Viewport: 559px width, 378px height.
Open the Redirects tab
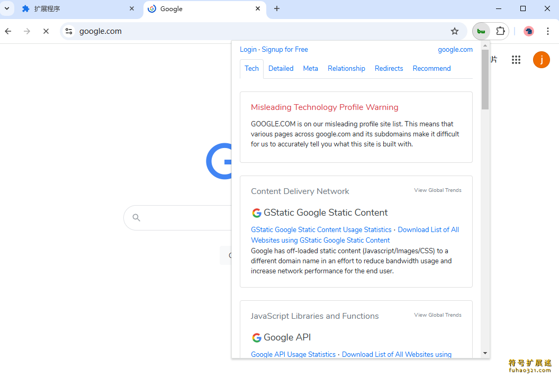point(389,68)
